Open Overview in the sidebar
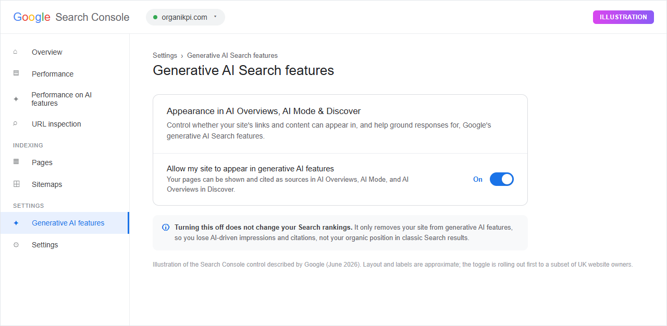 [x=65, y=52]
